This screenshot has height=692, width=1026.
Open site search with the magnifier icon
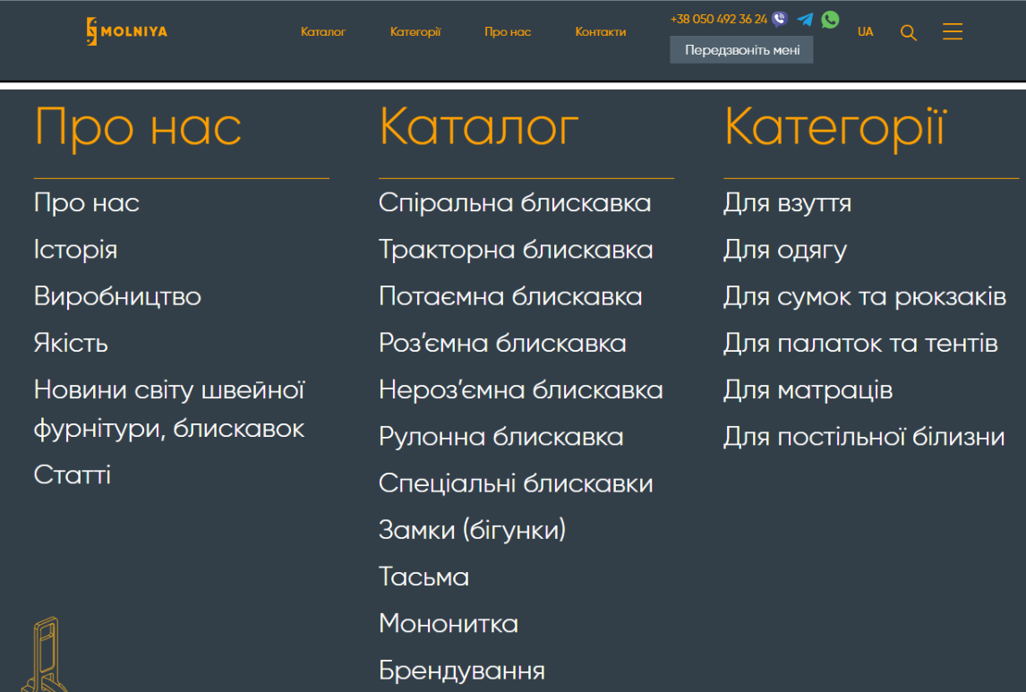click(x=908, y=32)
